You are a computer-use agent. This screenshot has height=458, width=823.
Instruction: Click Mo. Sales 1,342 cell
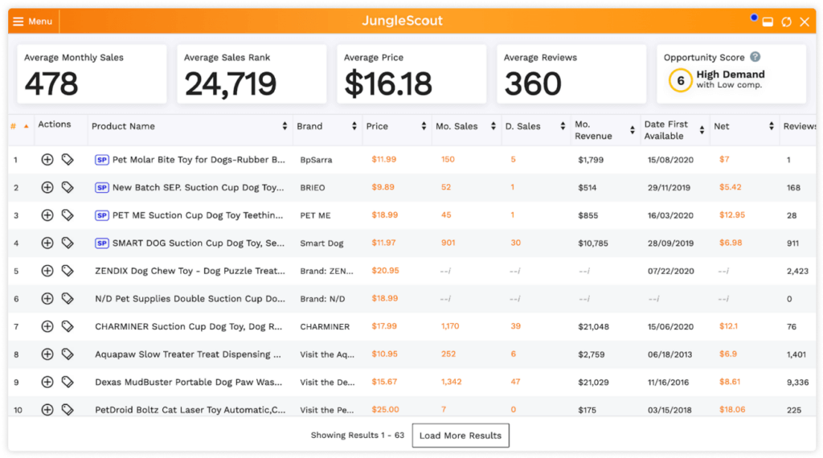click(x=452, y=382)
